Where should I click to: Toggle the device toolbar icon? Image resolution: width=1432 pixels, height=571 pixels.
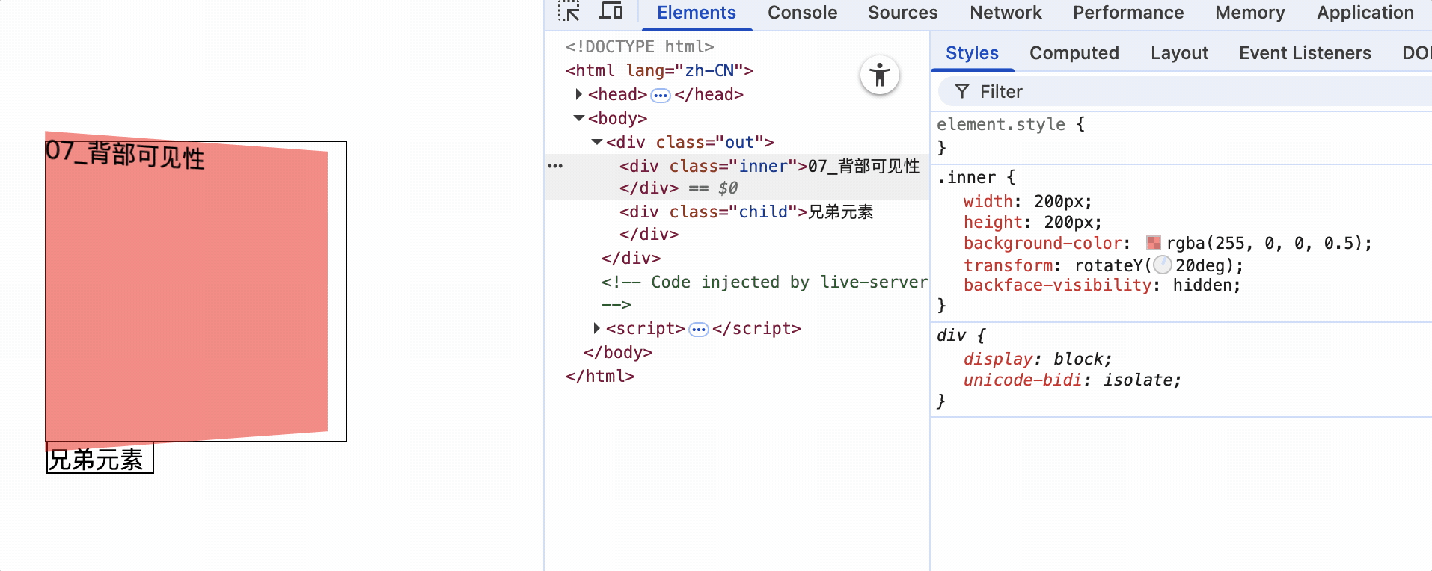611,12
